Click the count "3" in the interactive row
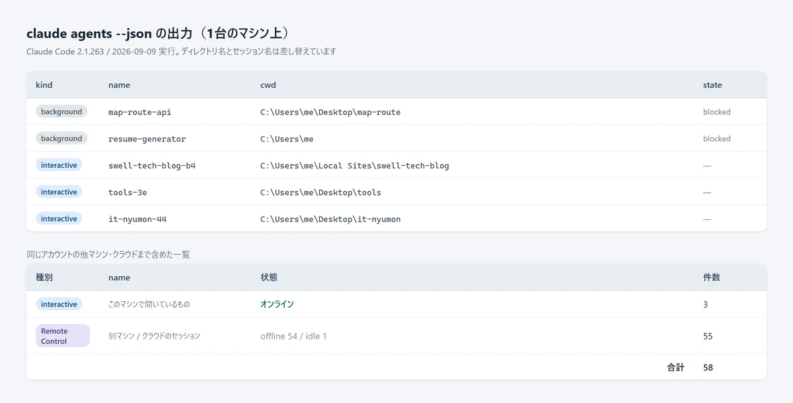Image resolution: width=793 pixels, height=403 pixels. (706, 305)
